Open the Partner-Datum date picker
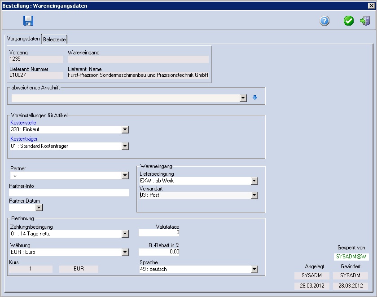Viewport: 377px width, 297px height. click(39, 208)
